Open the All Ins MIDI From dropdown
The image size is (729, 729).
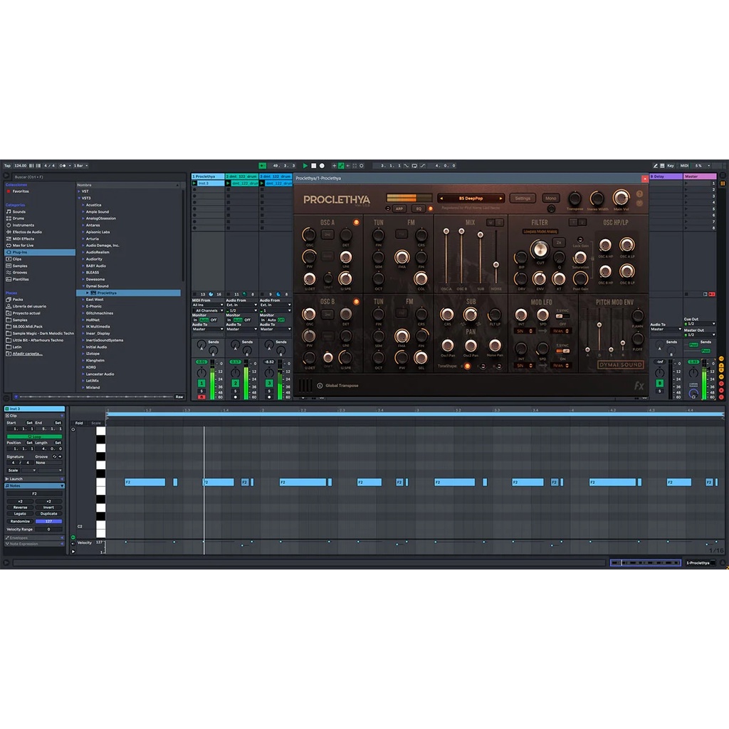(208, 305)
